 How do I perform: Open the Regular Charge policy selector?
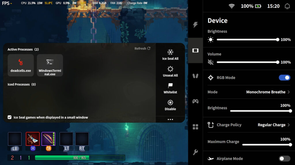coord(274,125)
